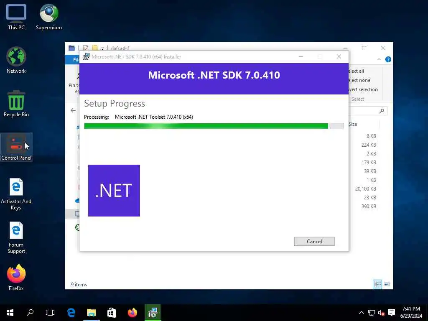
Task: Cancel the .NET SDK installation
Action: tap(314, 241)
